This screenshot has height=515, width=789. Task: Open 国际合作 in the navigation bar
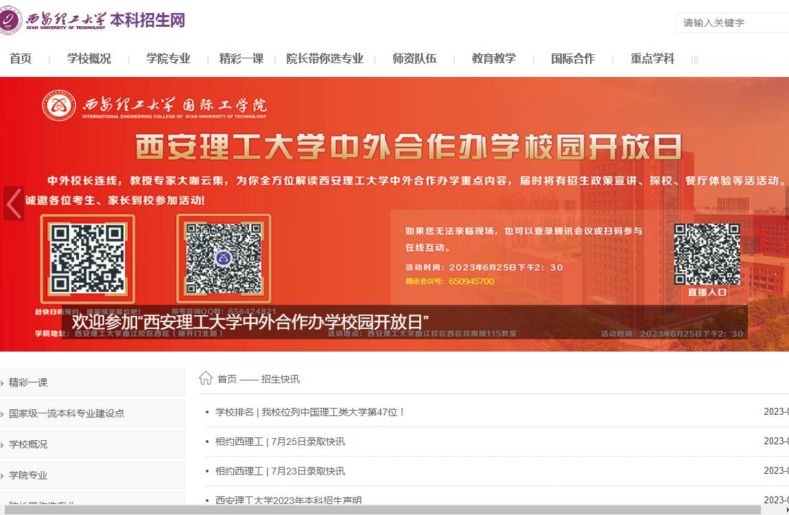click(573, 58)
